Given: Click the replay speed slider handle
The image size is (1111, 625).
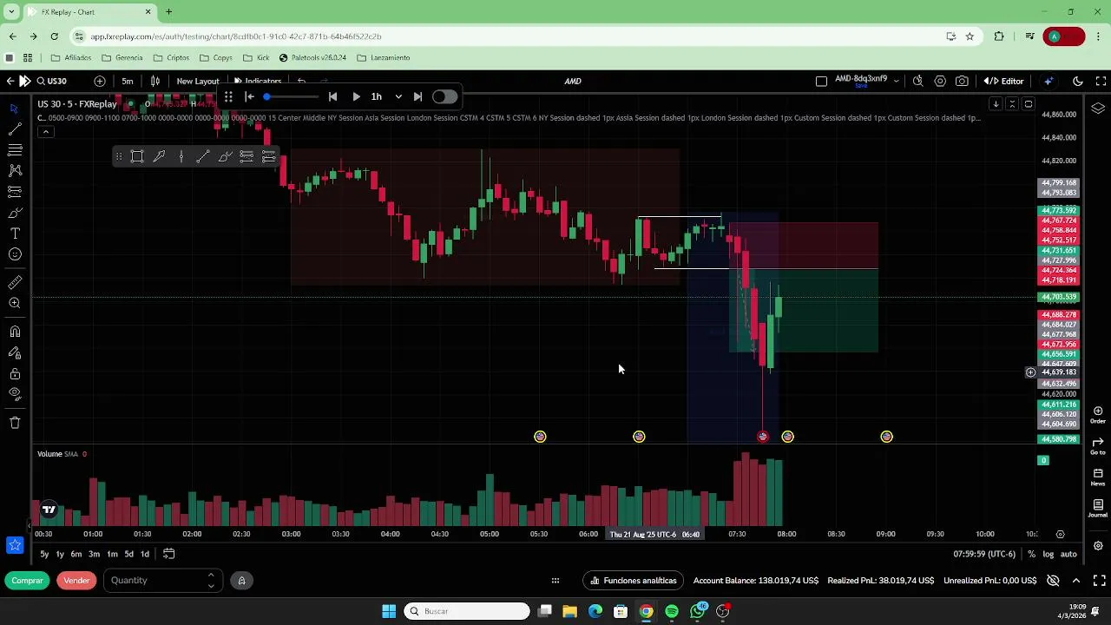Looking at the screenshot, I should (266, 96).
